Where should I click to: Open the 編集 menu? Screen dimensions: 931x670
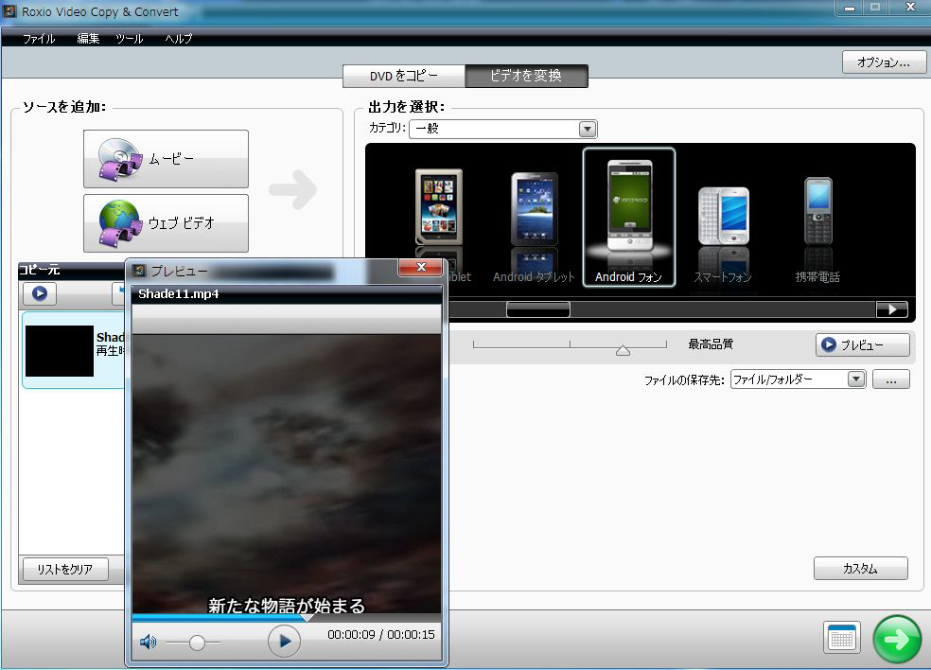88,39
